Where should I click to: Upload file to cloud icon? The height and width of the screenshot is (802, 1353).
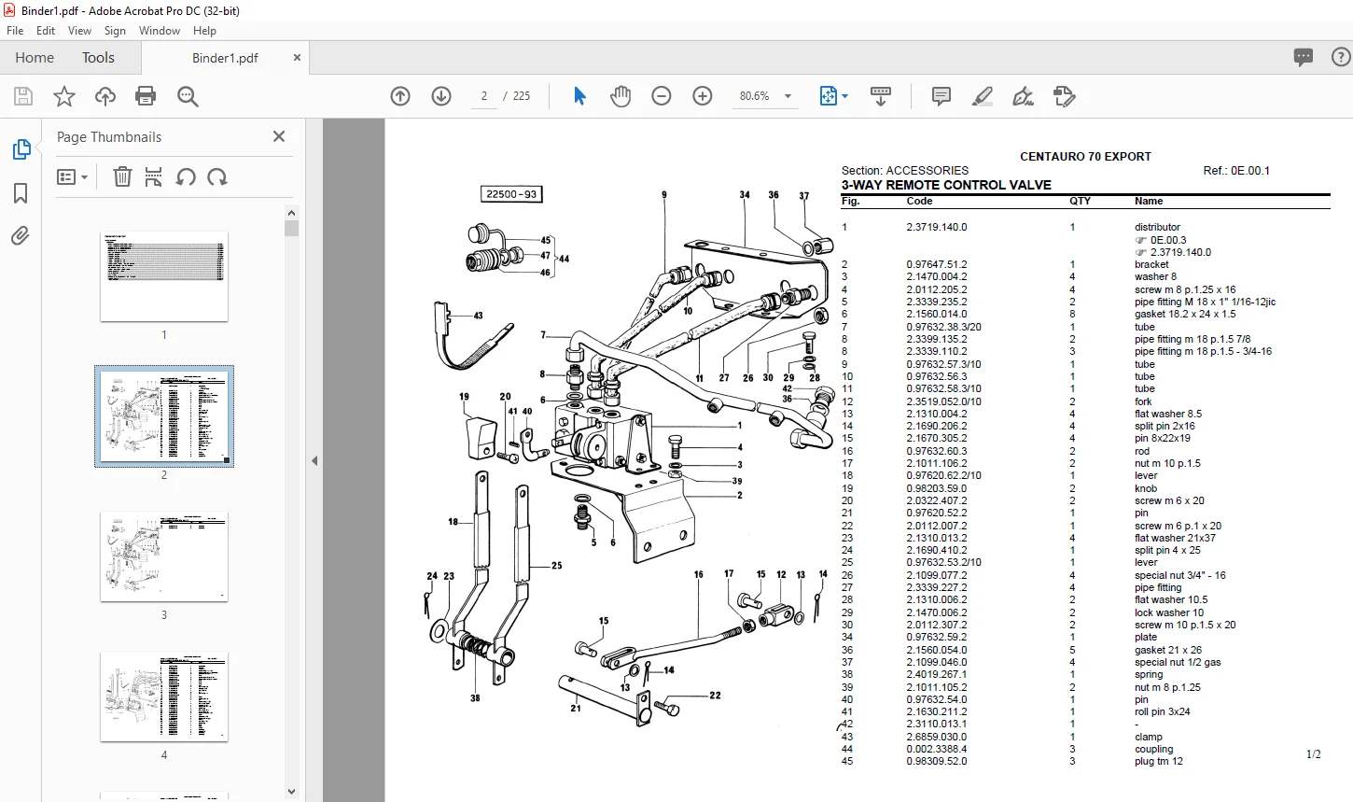105,96
